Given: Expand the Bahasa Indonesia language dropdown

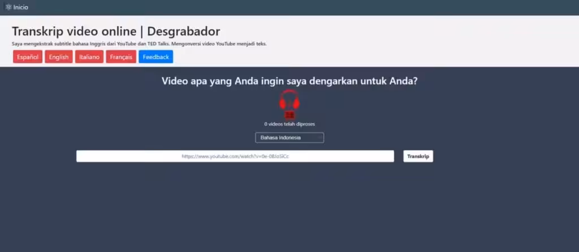Looking at the screenshot, I should click(x=289, y=138).
